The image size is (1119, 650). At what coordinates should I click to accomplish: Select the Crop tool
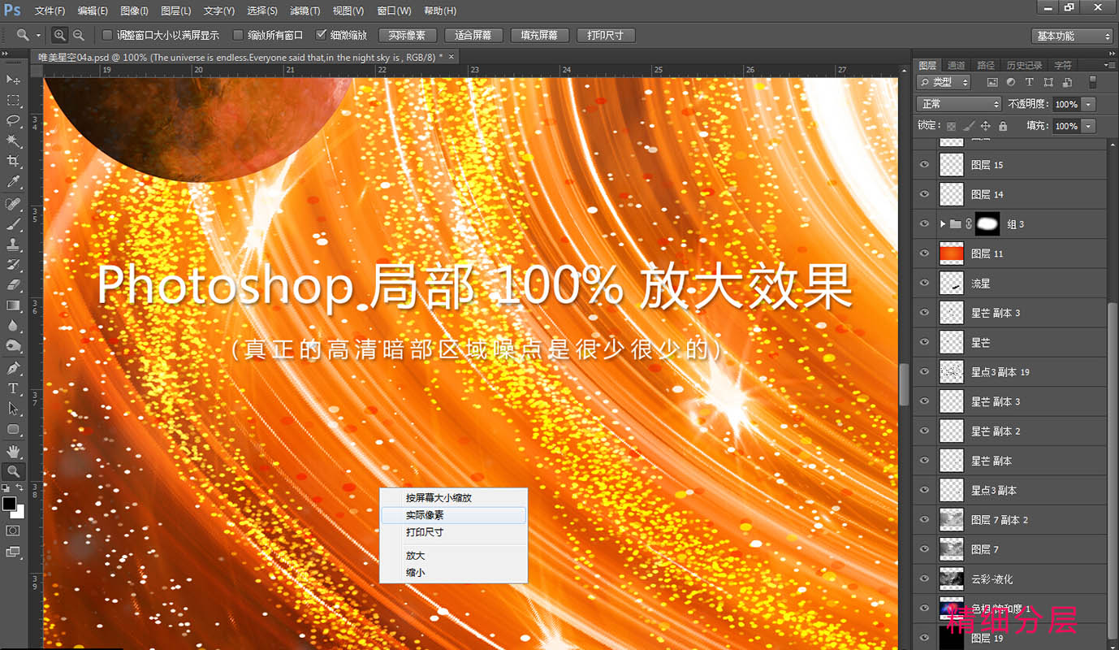13,162
